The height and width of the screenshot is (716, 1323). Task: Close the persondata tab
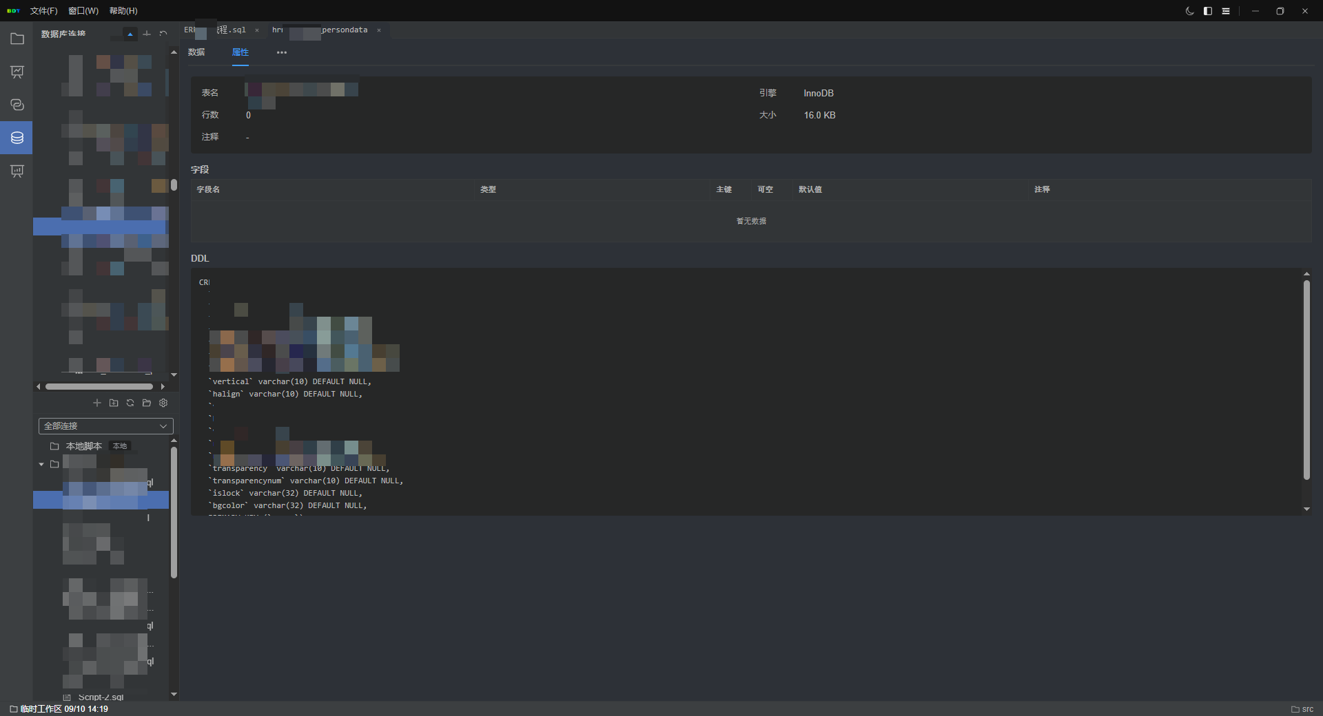coord(379,30)
